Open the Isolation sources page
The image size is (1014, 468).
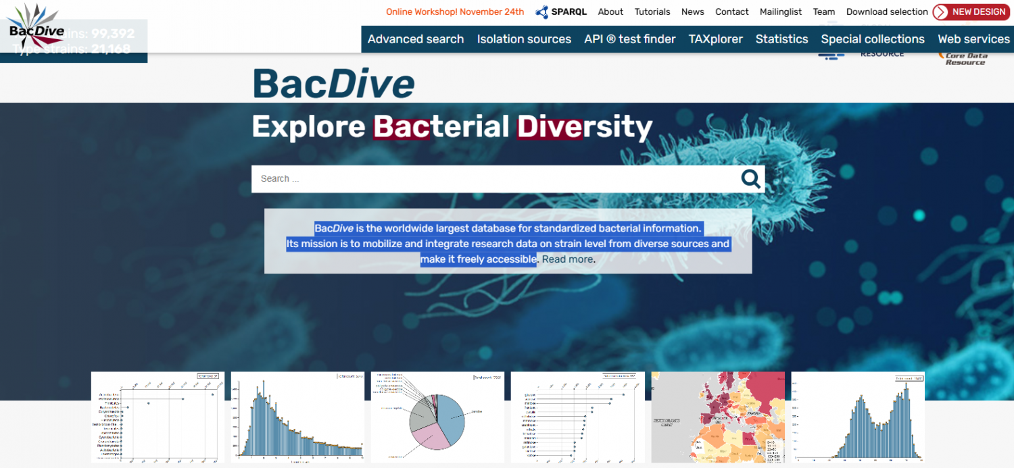point(524,39)
